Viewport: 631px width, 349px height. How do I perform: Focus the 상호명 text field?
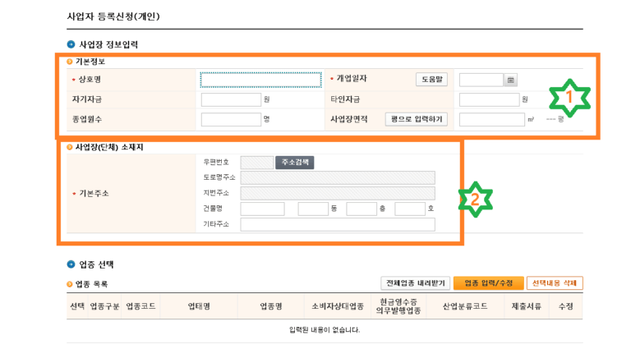(260, 80)
